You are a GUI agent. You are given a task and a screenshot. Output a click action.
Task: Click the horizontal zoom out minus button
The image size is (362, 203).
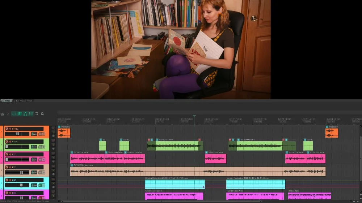pyautogui.click(x=357, y=202)
